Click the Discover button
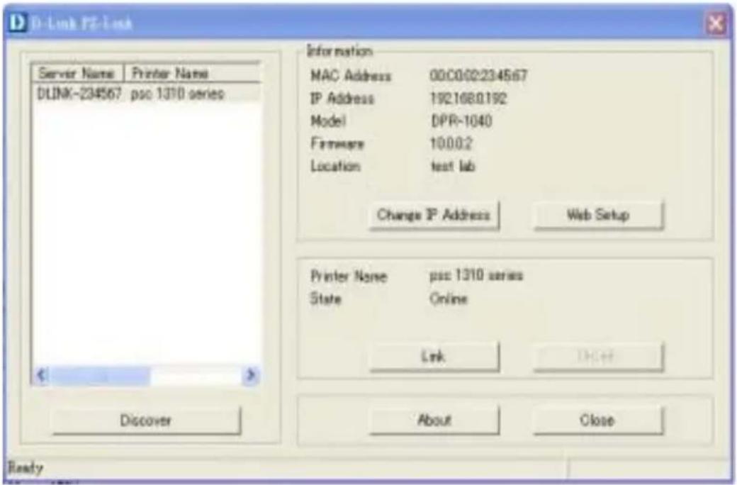The width and height of the screenshot is (737, 485). point(146,420)
